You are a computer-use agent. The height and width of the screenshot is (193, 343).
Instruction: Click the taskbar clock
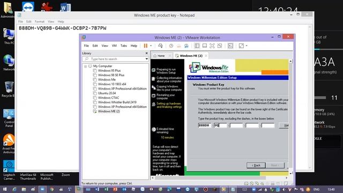coord(331,189)
